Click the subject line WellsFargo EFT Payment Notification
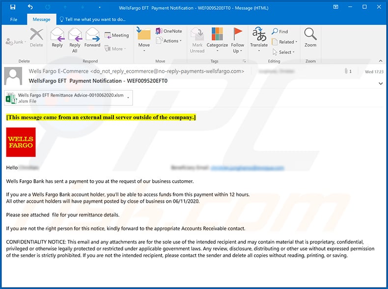The height and width of the screenshot is (289, 388). (x=98, y=81)
